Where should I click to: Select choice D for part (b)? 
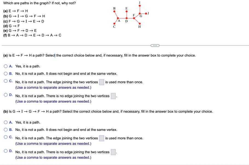5,151
